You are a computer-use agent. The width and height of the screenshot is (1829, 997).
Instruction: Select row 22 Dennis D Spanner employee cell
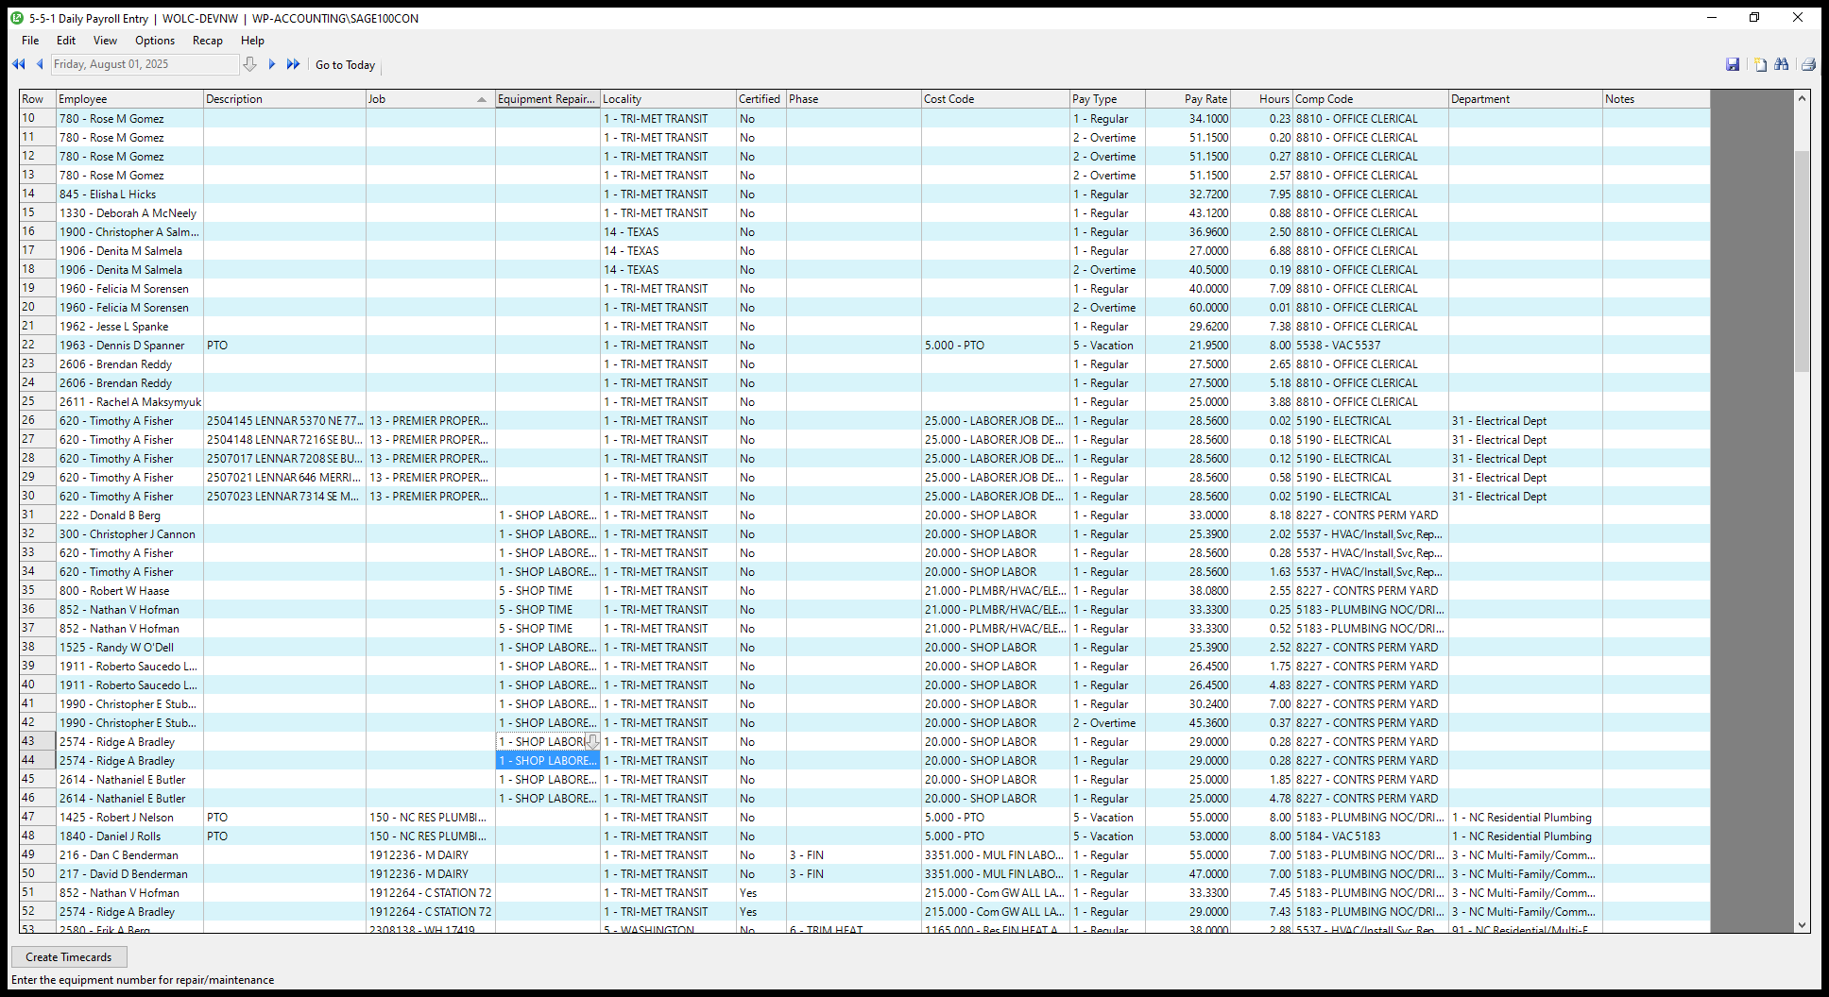[x=129, y=346]
